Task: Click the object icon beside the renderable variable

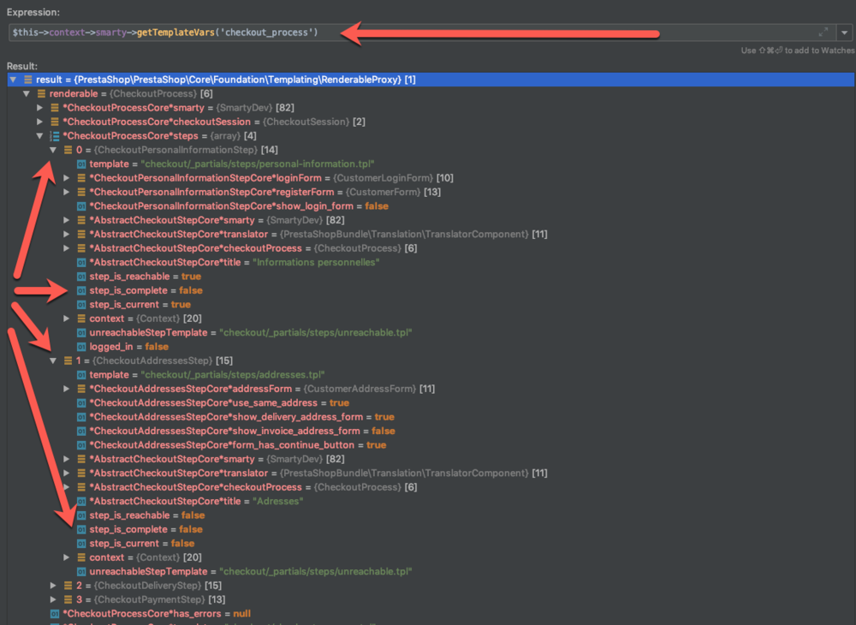Action: (x=39, y=93)
